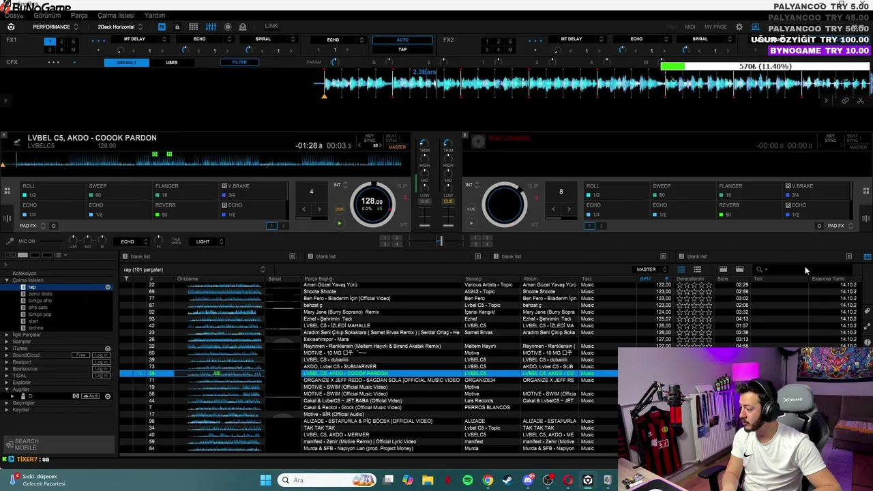Jump beats backward on deck 1
The height and width of the screenshot is (491, 873).
[304, 209]
